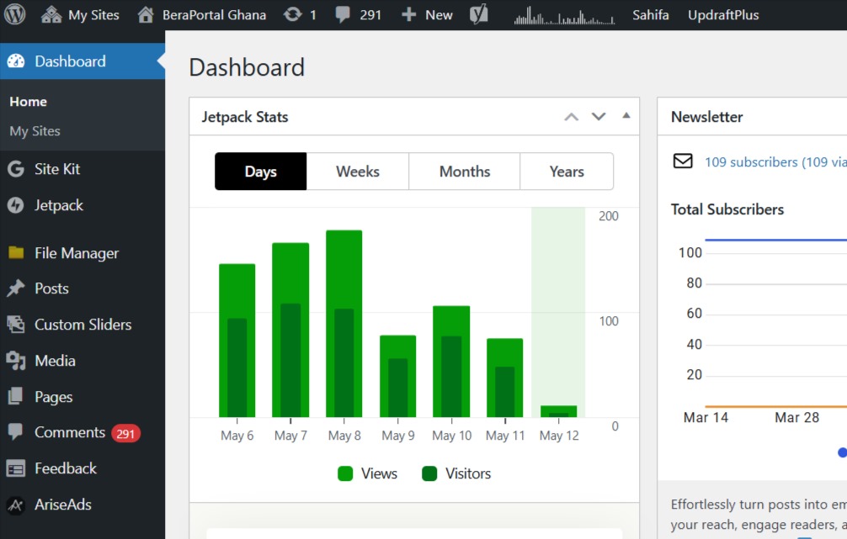Click the WordPress logo icon
847x539 pixels.
[x=15, y=14]
